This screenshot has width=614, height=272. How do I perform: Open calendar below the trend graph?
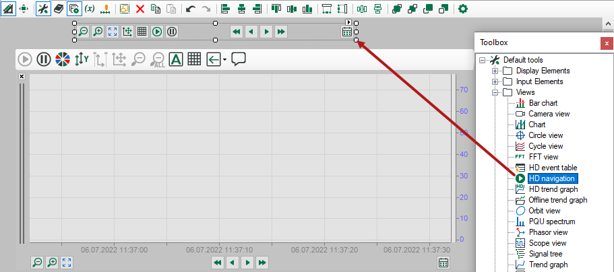pyautogui.click(x=443, y=262)
